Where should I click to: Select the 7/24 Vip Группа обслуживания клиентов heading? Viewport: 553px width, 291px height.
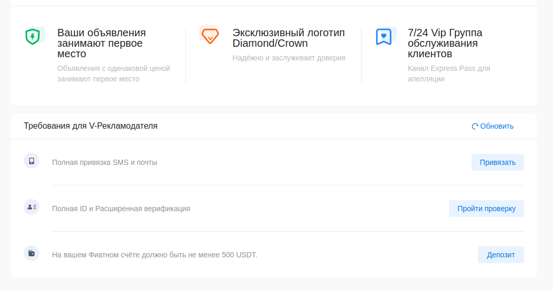click(x=445, y=43)
